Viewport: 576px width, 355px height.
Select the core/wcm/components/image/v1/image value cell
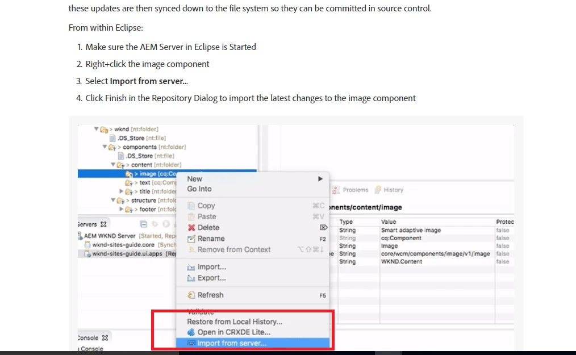point(435,254)
